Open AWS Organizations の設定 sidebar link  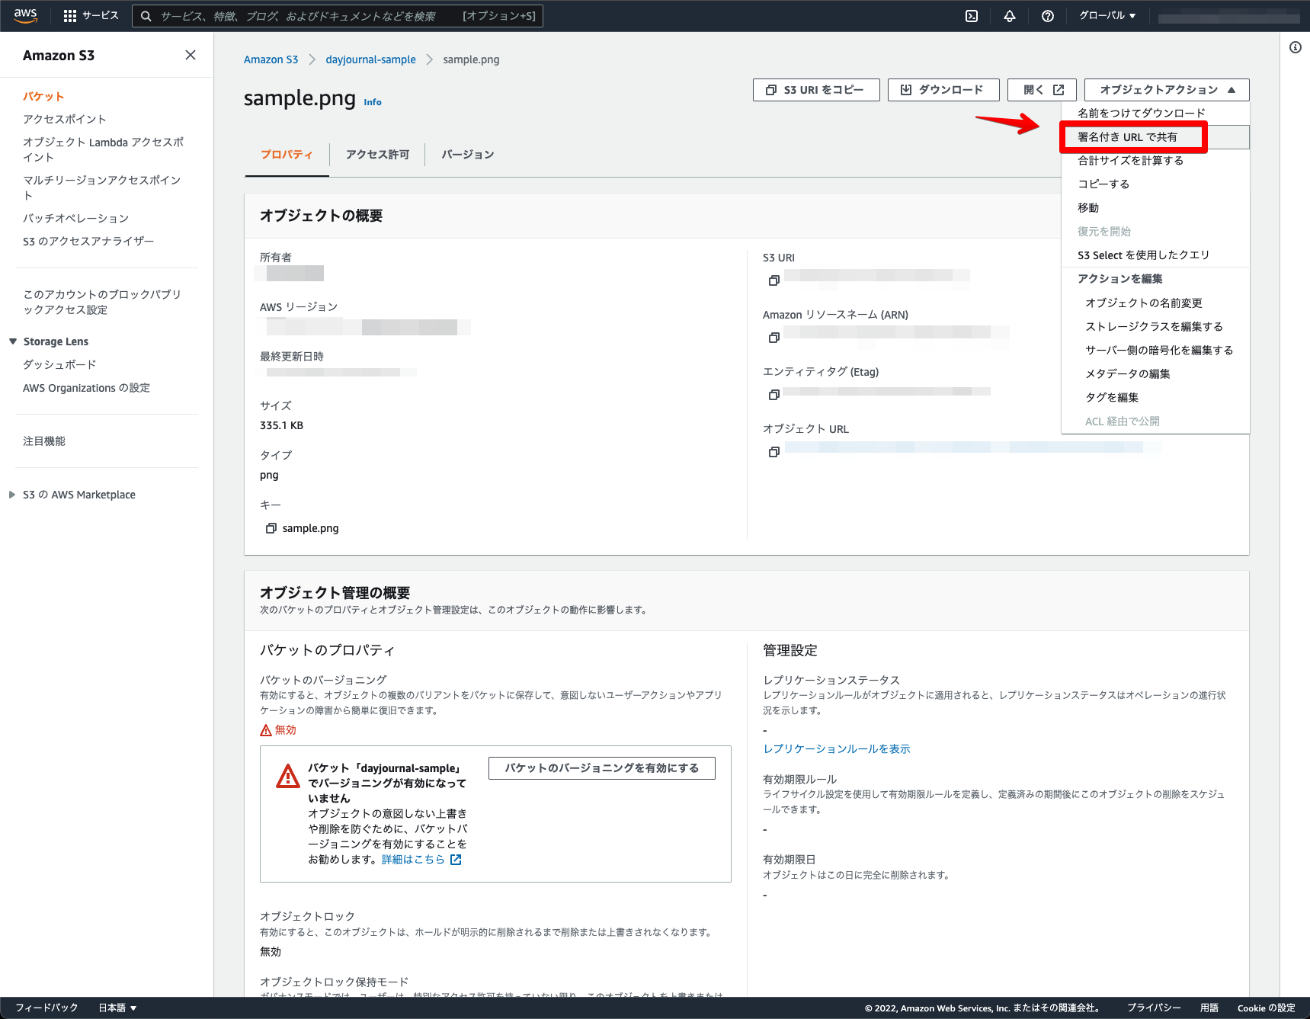86,388
